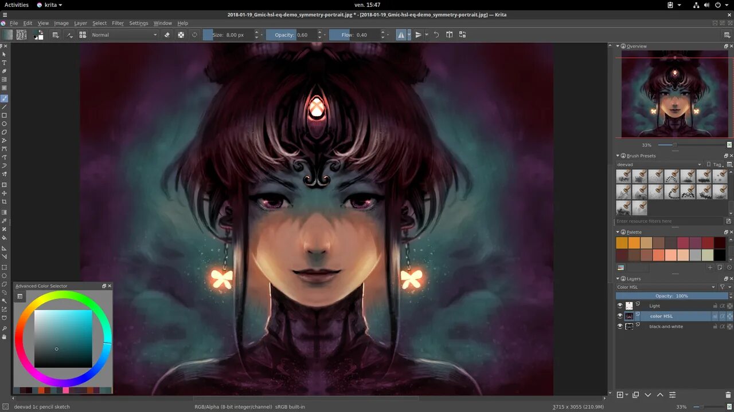Select the Rectangle shape tool
The height and width of the screenshot is (412, 734).
tap(4, 116)
